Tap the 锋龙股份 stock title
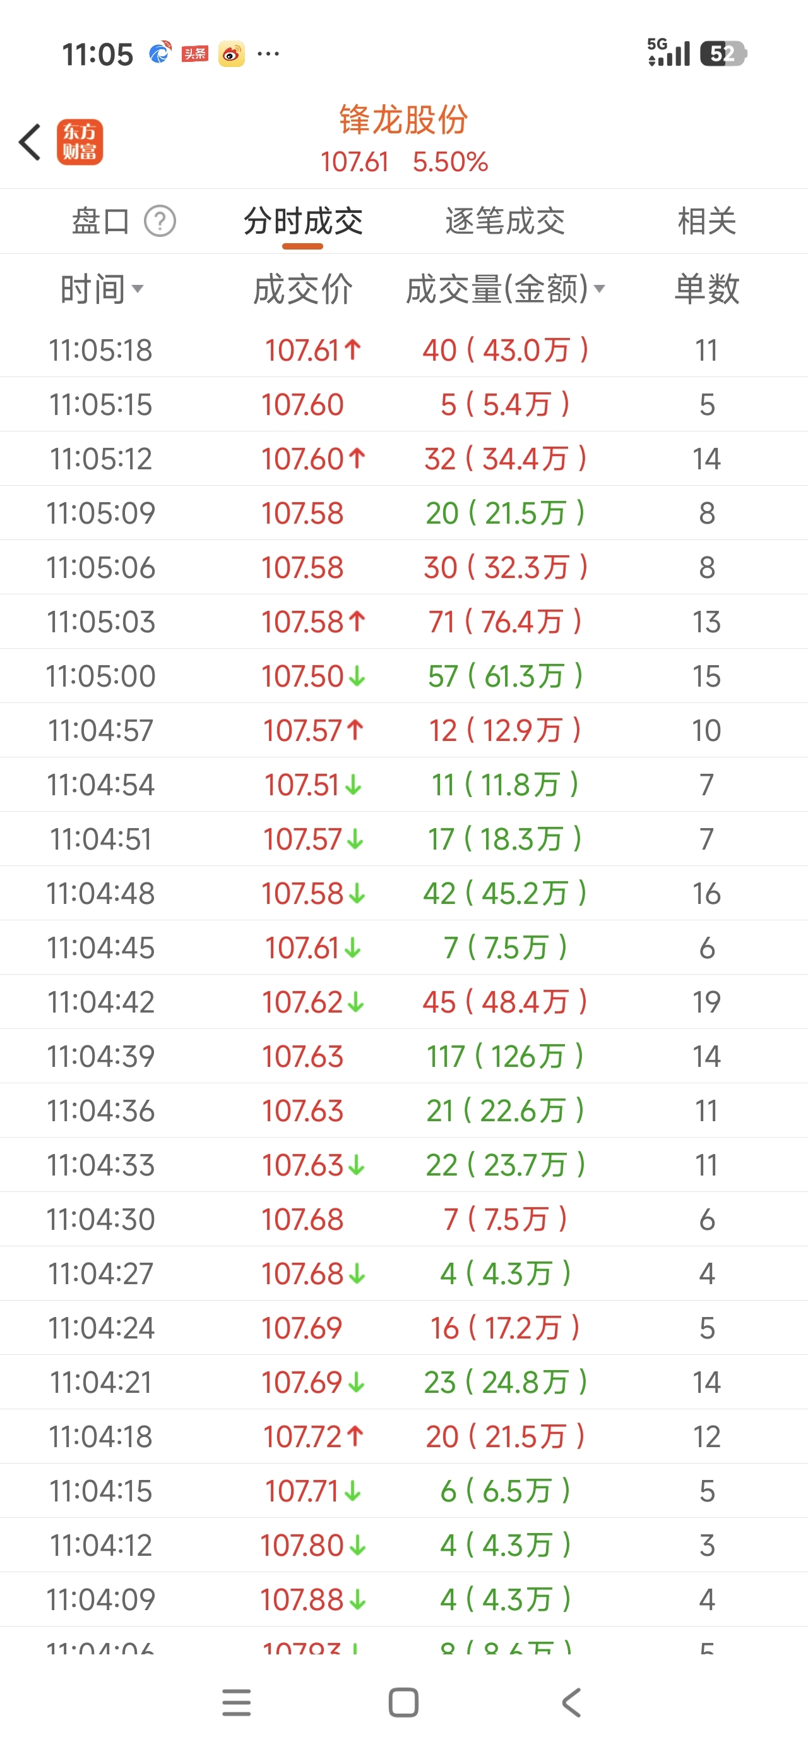The width and height of the screenshot is (808, 1751). pyautogui.click(x=403, y=119)
